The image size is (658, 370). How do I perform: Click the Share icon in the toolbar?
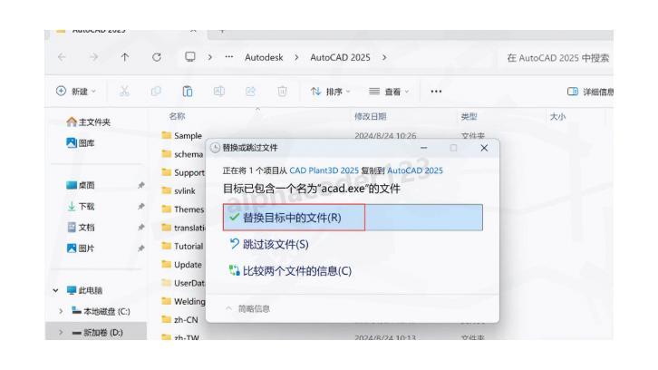click(x=250, y=91)
